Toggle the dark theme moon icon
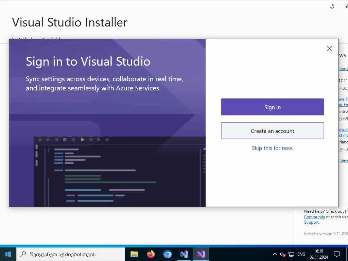This screenshot has height=261, width=348. [332, 6]
